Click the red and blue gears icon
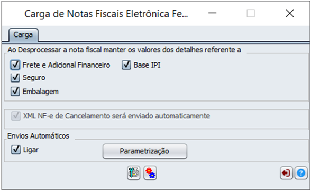Screen dimensions: 311x192 tap(150, 173)
